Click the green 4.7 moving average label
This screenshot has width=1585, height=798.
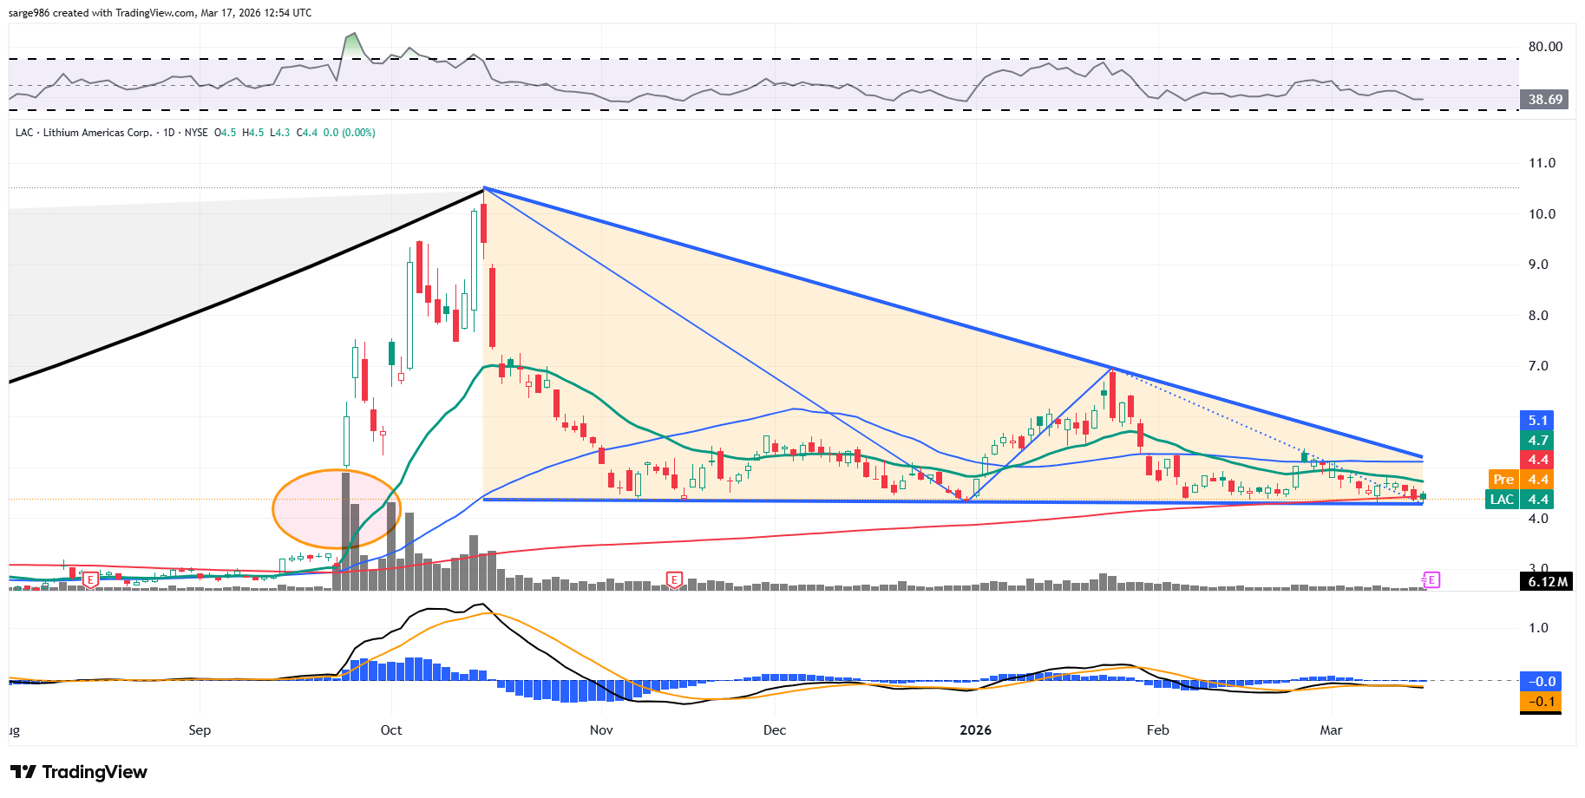[x=1537, y=441]
